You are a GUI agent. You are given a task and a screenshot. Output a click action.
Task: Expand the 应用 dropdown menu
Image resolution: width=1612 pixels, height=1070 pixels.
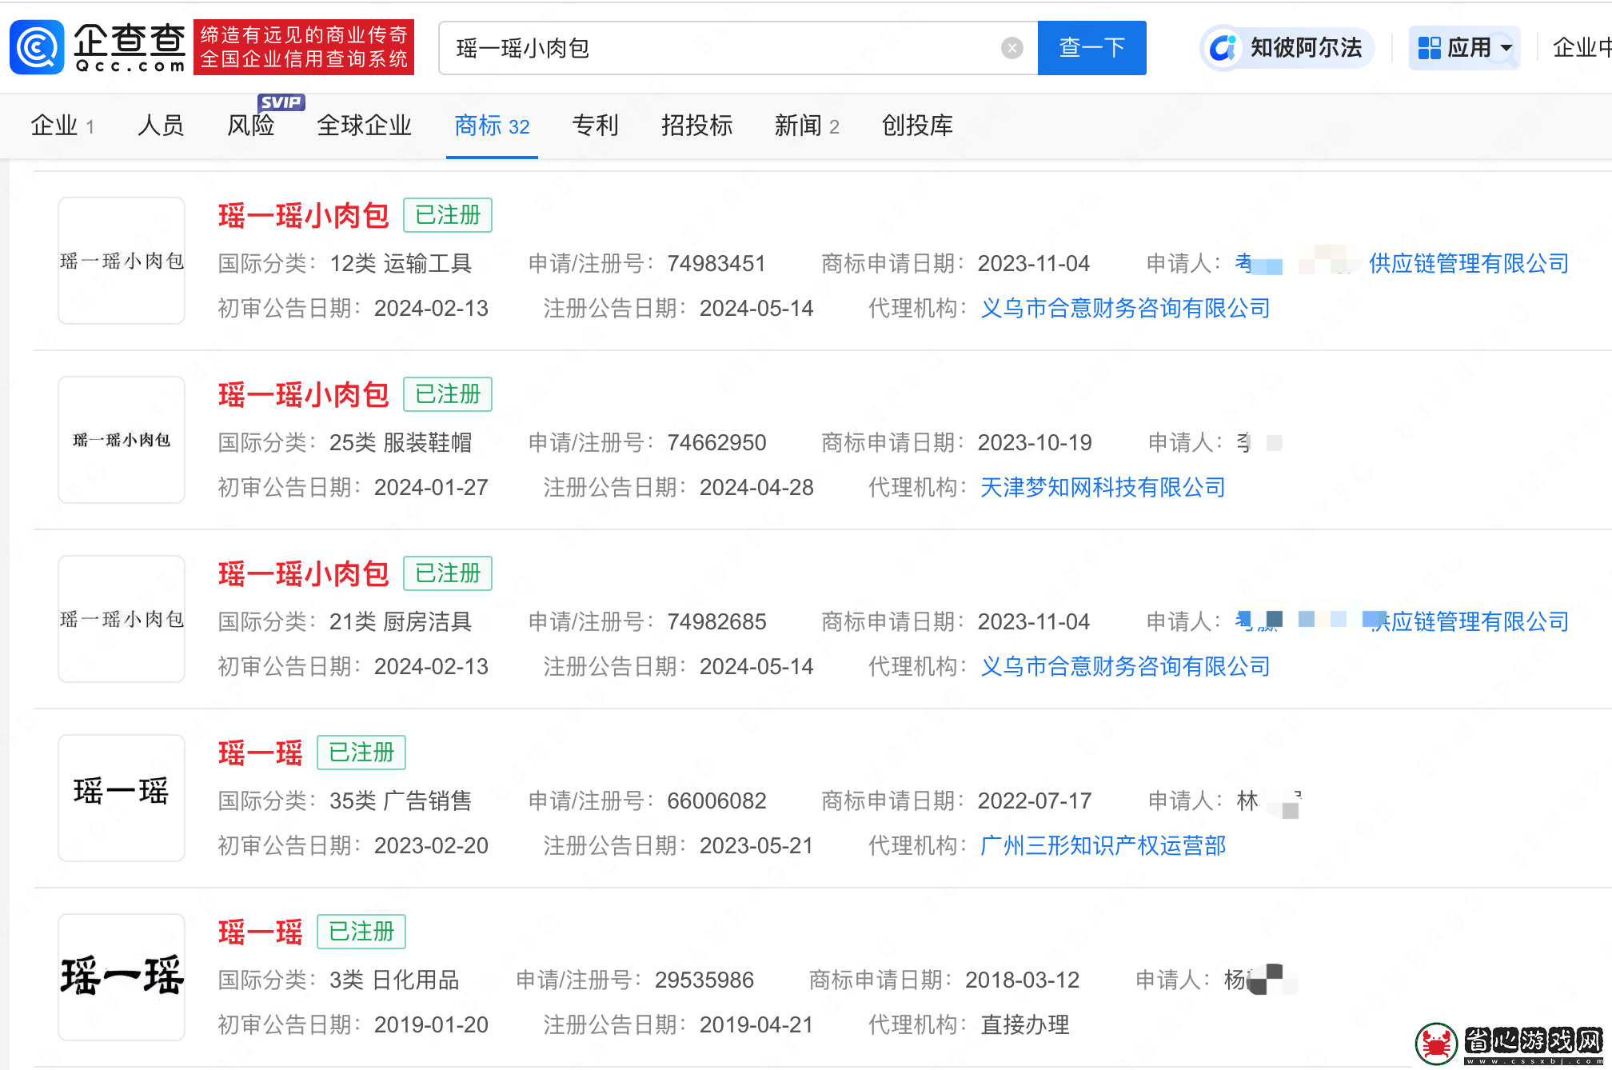tap(1464, 48)
